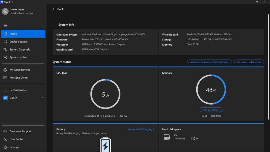Image resolution: width=270 pixels, height=152 pixels.
Task: Click the 1200 mV voltage value
Action: coord(123,116)
